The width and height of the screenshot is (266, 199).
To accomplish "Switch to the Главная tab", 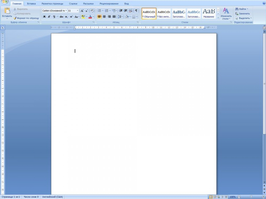I will point(17,4).
